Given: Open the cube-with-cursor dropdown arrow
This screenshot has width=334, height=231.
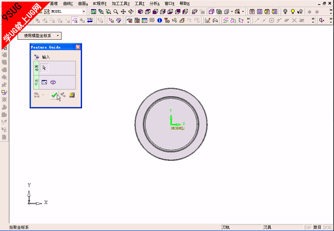Looking at the screenshot, I should [243, 11].
